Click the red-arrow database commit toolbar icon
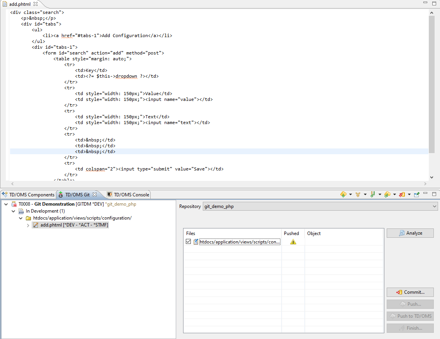This screenshot has height=339, width=440. (x=402, y=194)
